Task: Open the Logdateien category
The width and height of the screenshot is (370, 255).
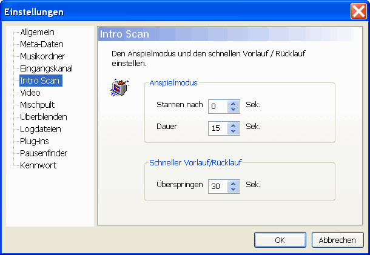Action: click(x=40, y=129)
